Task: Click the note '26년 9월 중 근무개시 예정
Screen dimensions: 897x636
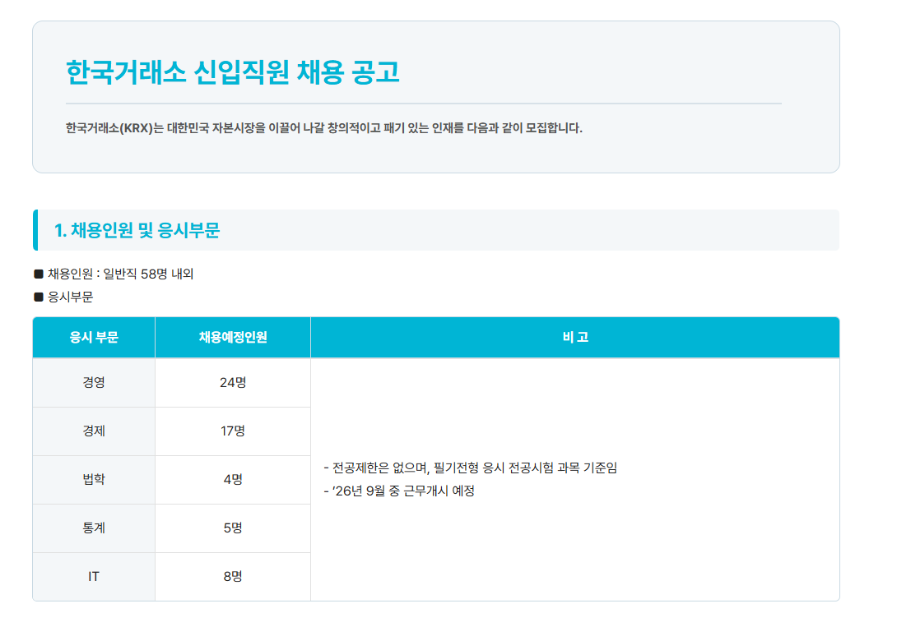Action: click(399, 491)
